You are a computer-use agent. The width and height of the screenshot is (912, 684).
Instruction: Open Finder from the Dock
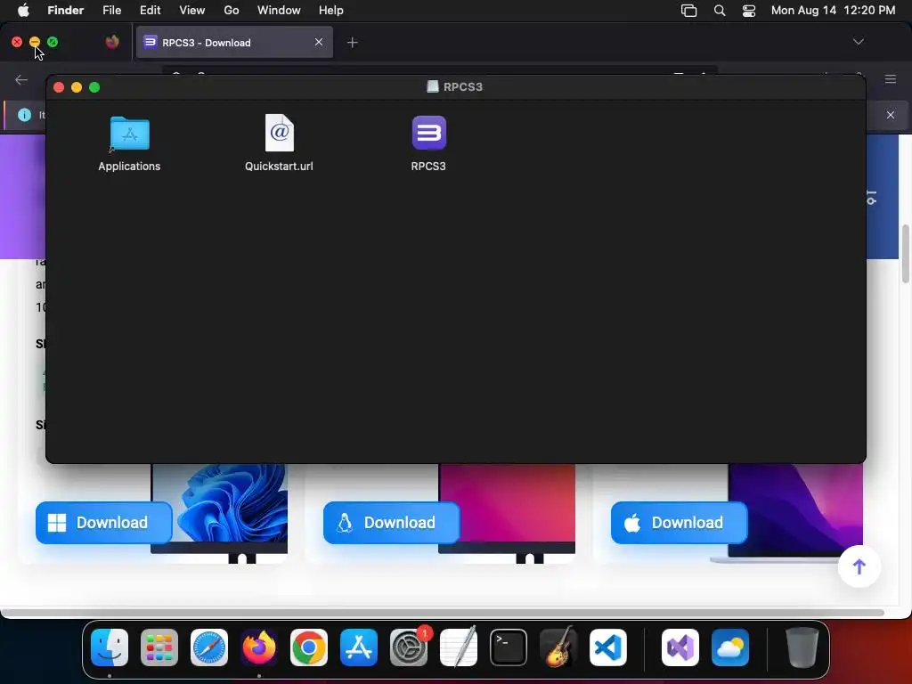tap(110, 647)
